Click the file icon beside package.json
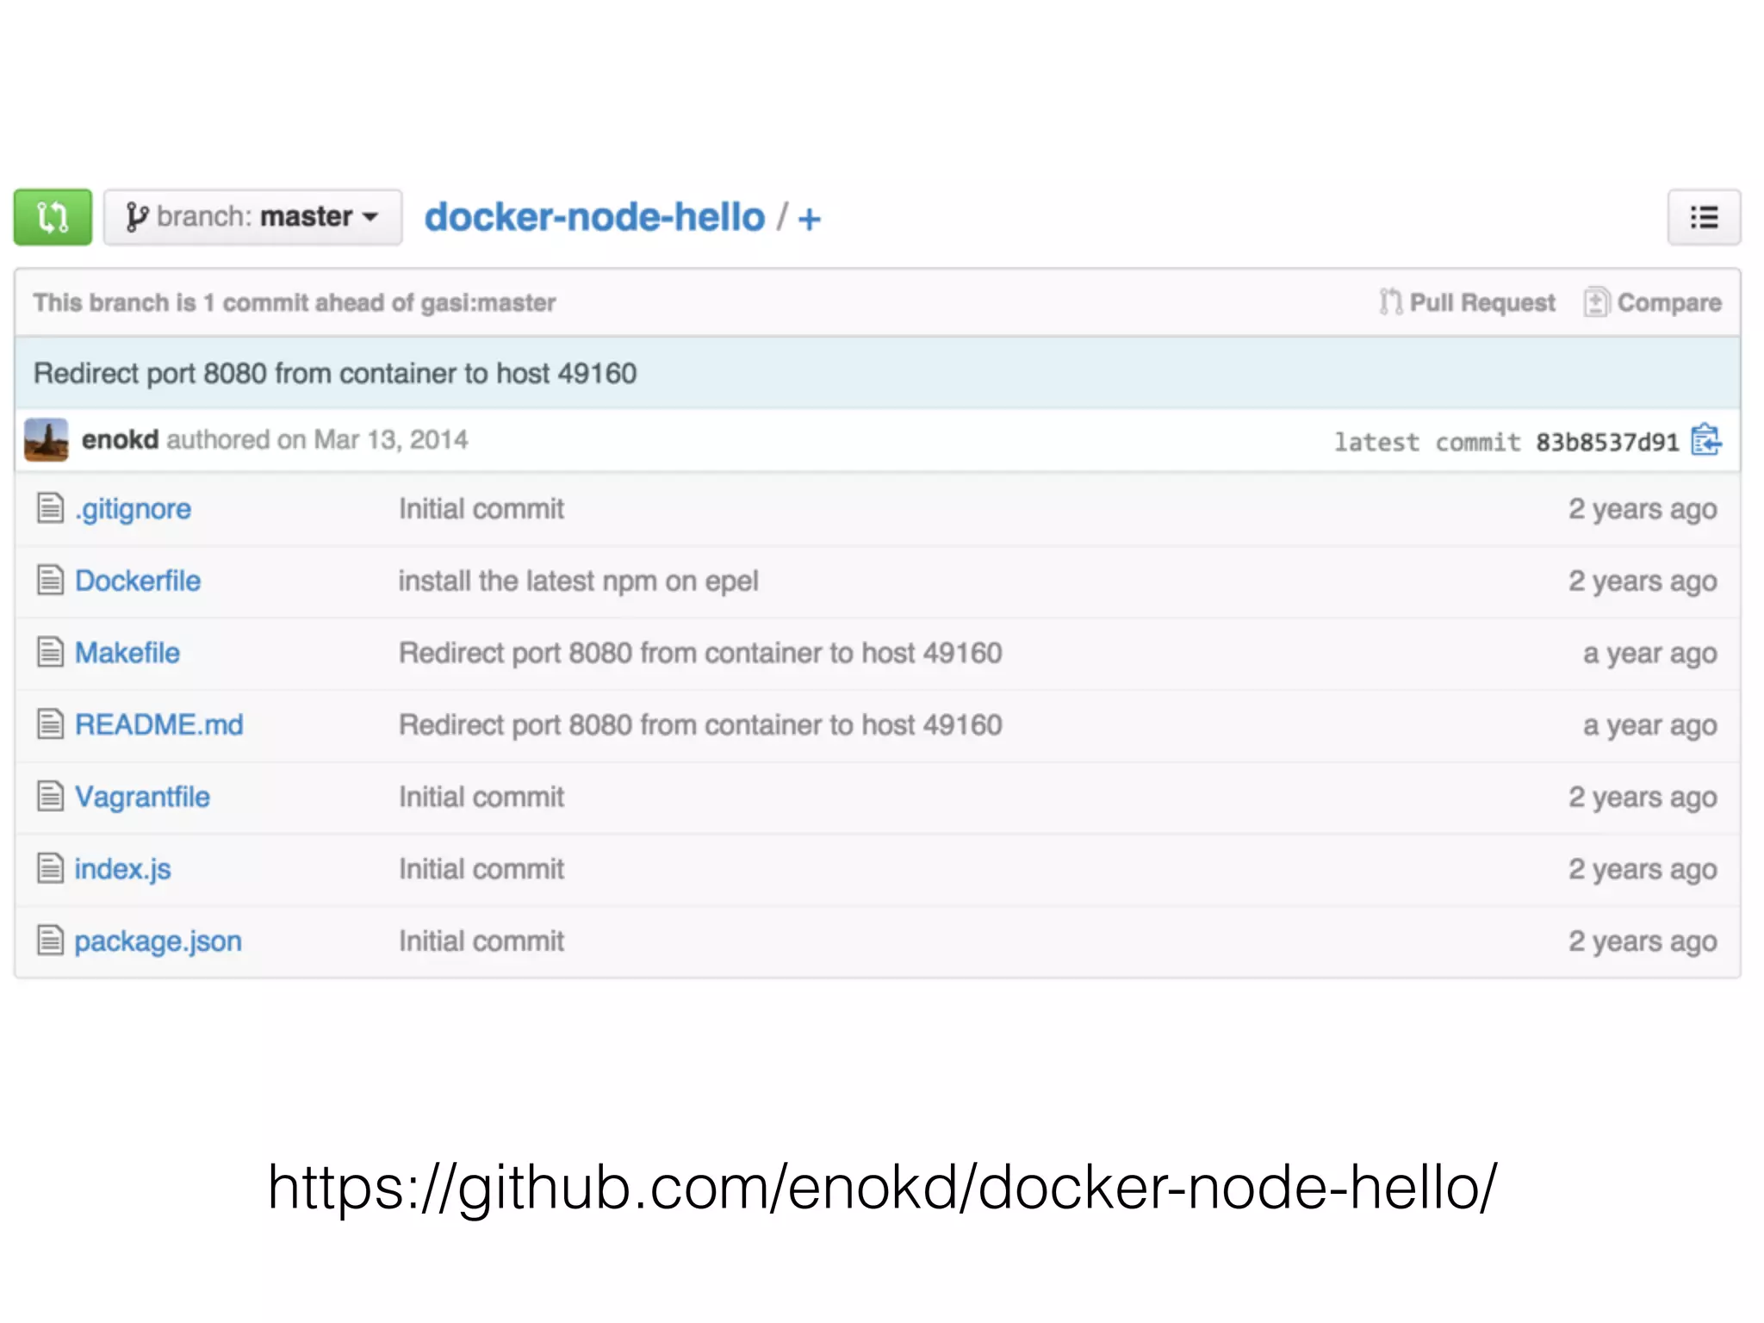1764x1323 pixels. [50, 941]
